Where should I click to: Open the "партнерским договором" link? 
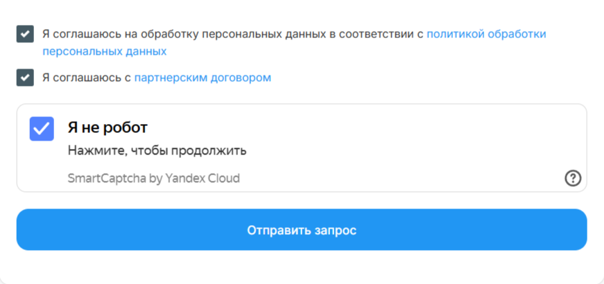click(x=202, y=78)
